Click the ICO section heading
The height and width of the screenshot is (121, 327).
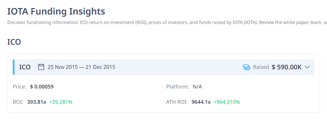point(14,42)
